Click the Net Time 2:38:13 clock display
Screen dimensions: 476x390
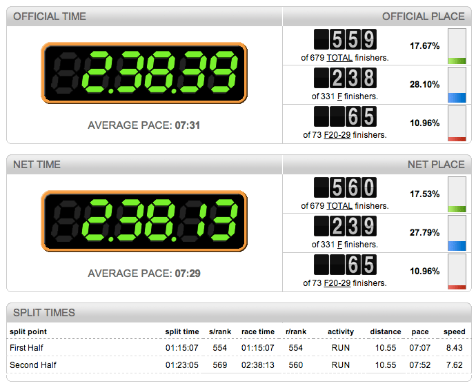143,220
